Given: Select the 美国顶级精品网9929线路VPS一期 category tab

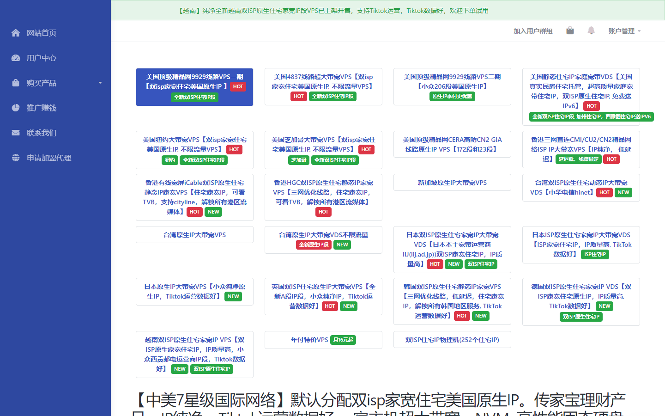Looking at the screenshot, I should 194,87.
